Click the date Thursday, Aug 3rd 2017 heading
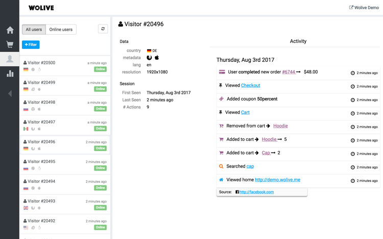Viewport: 383px width, 239px height. (x=245, y=60)
